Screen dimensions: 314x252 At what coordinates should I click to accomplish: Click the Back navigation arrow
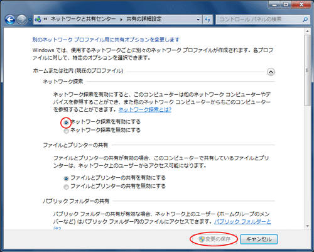(10, 20)
